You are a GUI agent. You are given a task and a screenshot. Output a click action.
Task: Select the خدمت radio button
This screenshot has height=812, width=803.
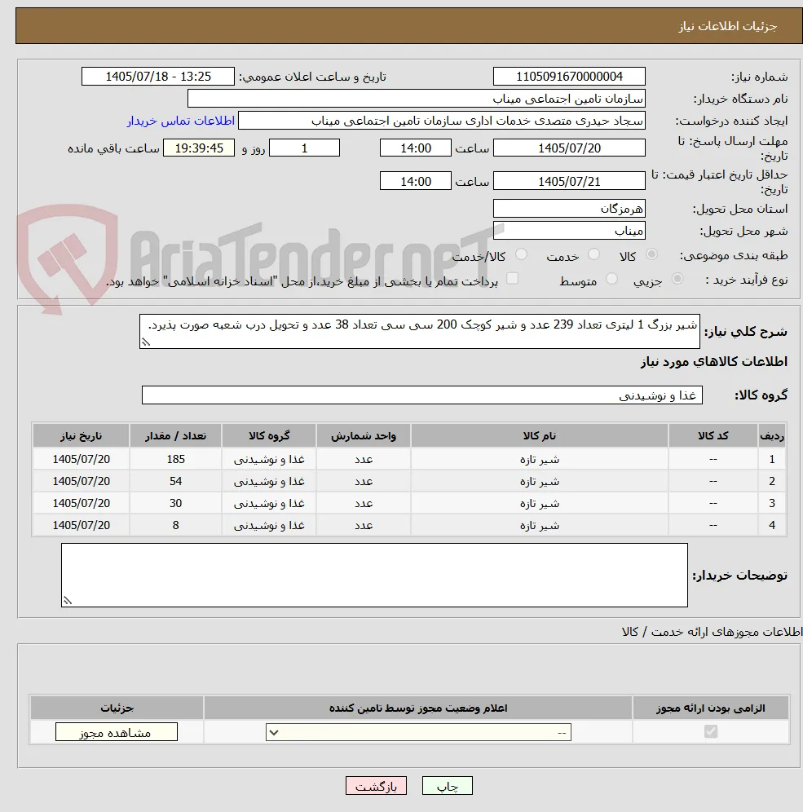[x=593, y=254]
